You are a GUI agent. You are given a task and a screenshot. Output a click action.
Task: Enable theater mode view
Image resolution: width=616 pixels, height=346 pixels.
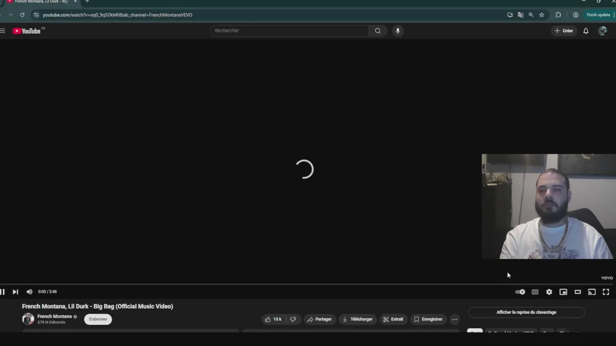[x=577, y=292]
